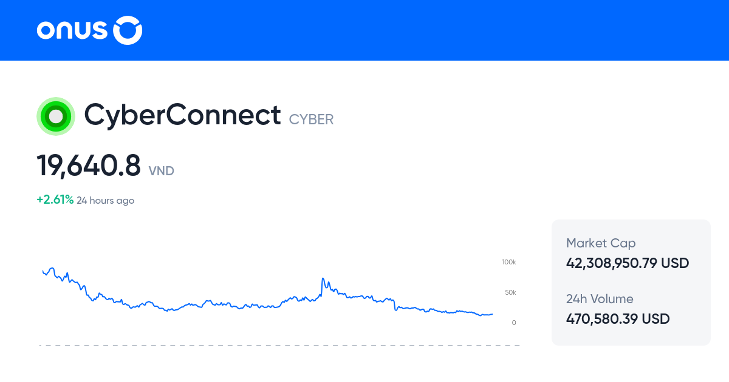Click the 19,640.8 price display
Viewport: 729px width, 382px height.
89,164
